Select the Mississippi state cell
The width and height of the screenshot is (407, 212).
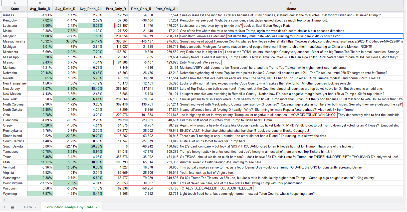[x=15, y=57]
